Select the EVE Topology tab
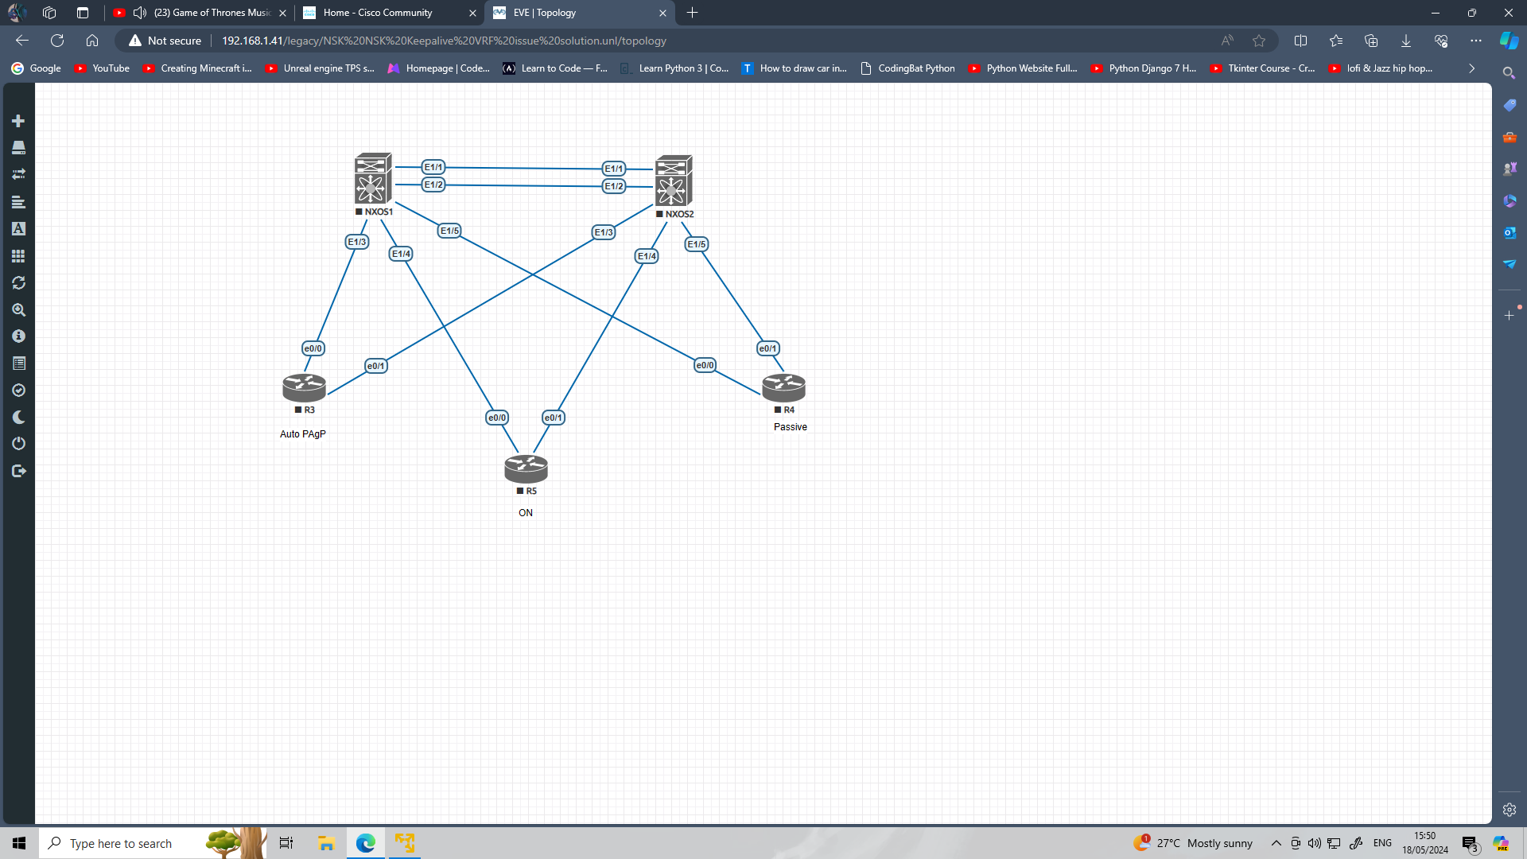The height and width of the screenshot is (859, 1527). coord(557,13)
